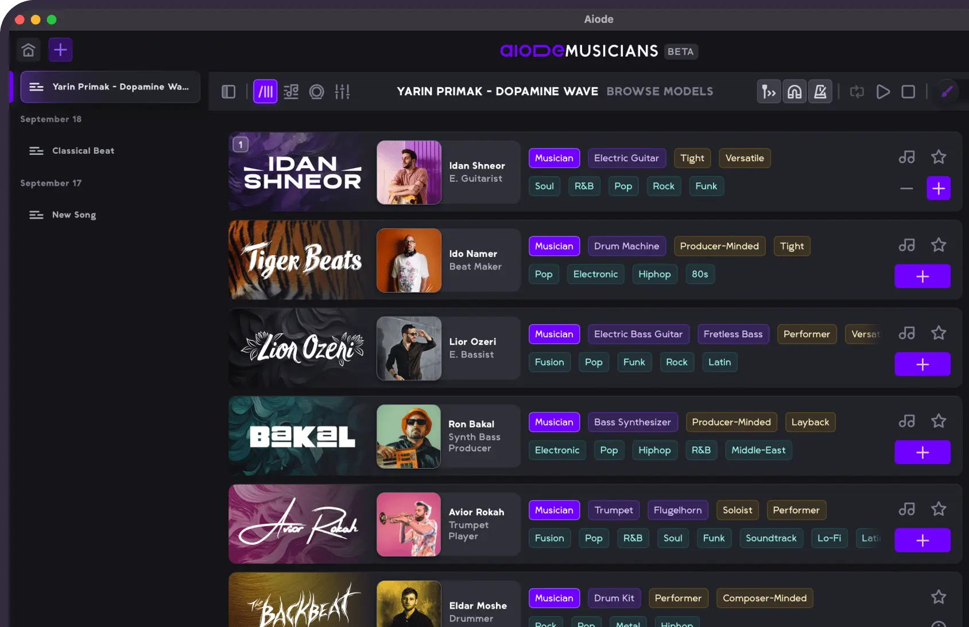Preview Lior Ozeri audio sample
Viewport: 969px width, 627px height.
pyautogui.click(x=907, y=333)
